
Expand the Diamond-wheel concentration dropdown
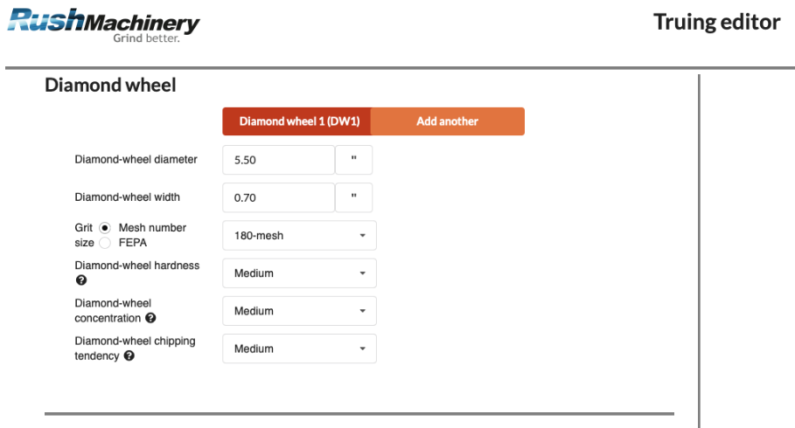pyautogui.click(x=299, y=311)
